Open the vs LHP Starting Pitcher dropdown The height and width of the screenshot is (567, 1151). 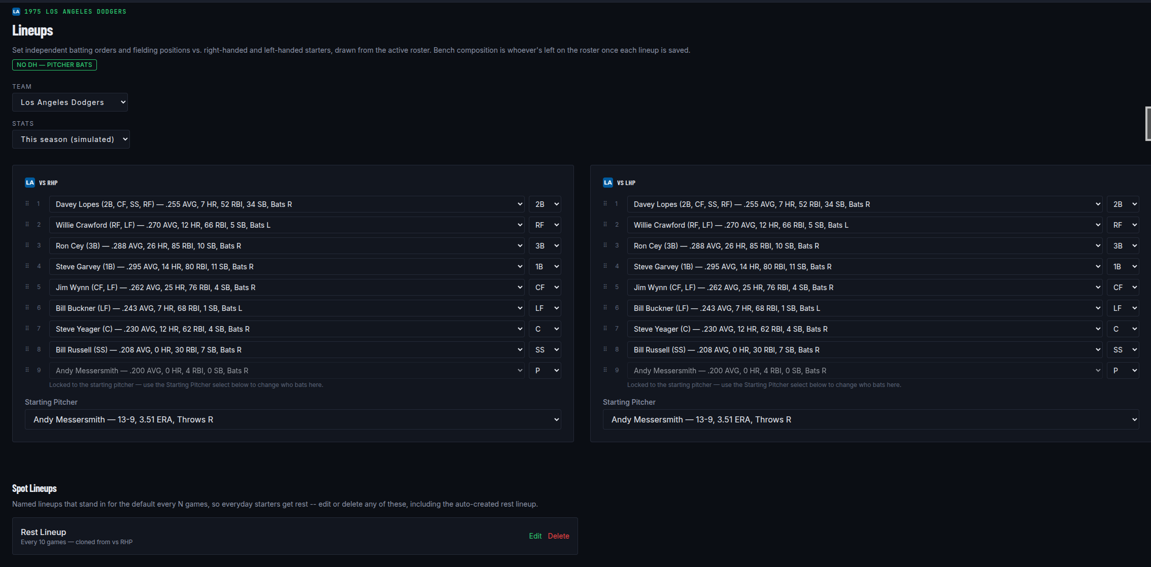(x=871, y=419)
